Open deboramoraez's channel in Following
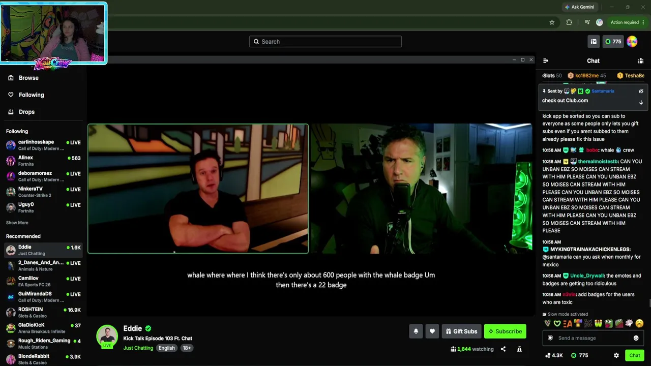Screen dimensions: 651x366 click(x=43, y=176)
